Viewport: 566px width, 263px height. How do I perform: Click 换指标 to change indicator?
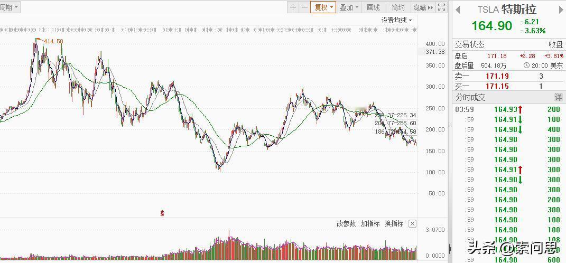coord(394,224)
